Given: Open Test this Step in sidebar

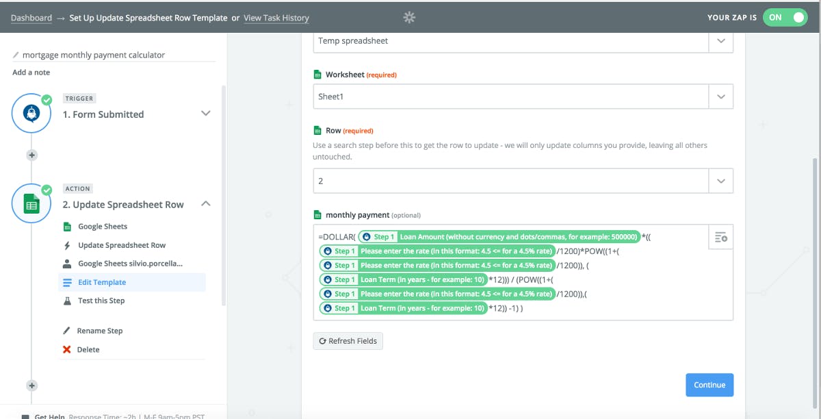Looking at the screenshot, I should 101,301.
